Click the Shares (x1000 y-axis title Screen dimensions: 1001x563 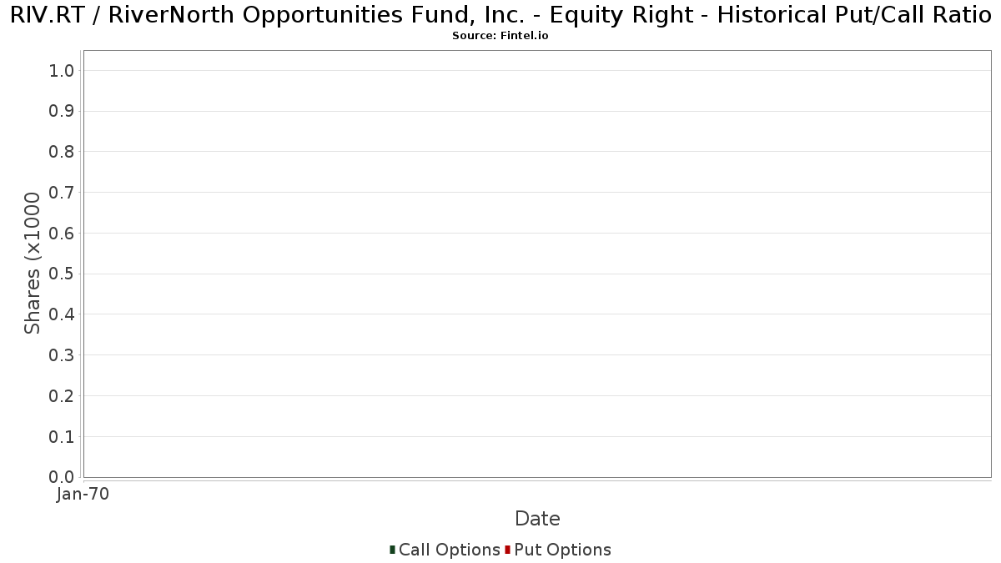click(33, 264)
